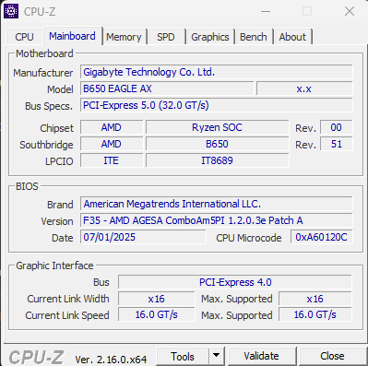Click the CPU Microcode value 0xA60120C
This screenshot has height=366, width=368.
pyautogui.click(x=322, y=237)
